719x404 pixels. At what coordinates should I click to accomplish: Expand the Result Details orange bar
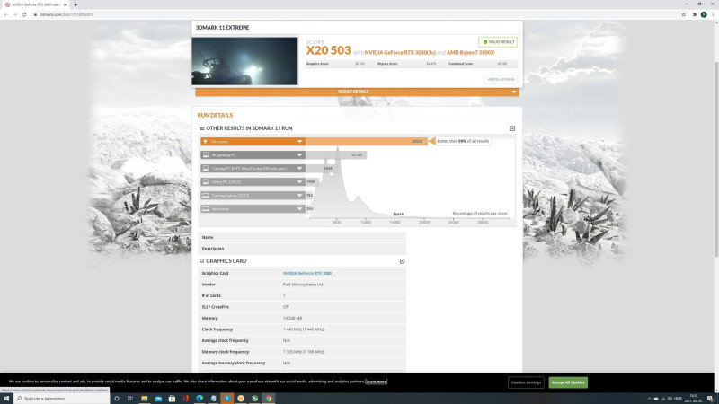[x=357, y=92]
